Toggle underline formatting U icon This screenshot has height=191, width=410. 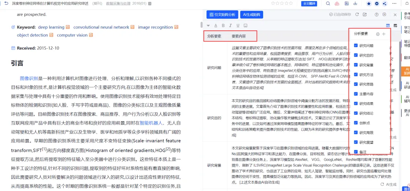click(238, 25)
